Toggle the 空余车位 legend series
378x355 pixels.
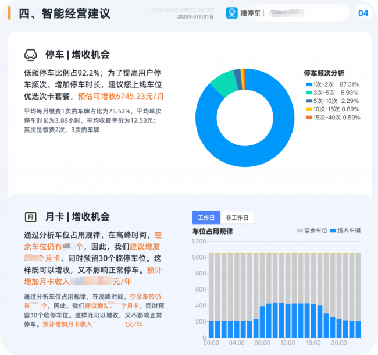(312, 231)
